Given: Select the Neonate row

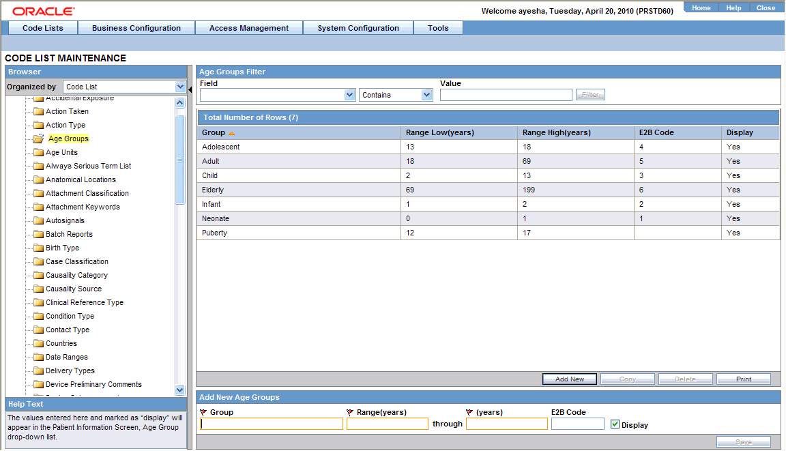Looking at the screenshot, I should 489,218.
